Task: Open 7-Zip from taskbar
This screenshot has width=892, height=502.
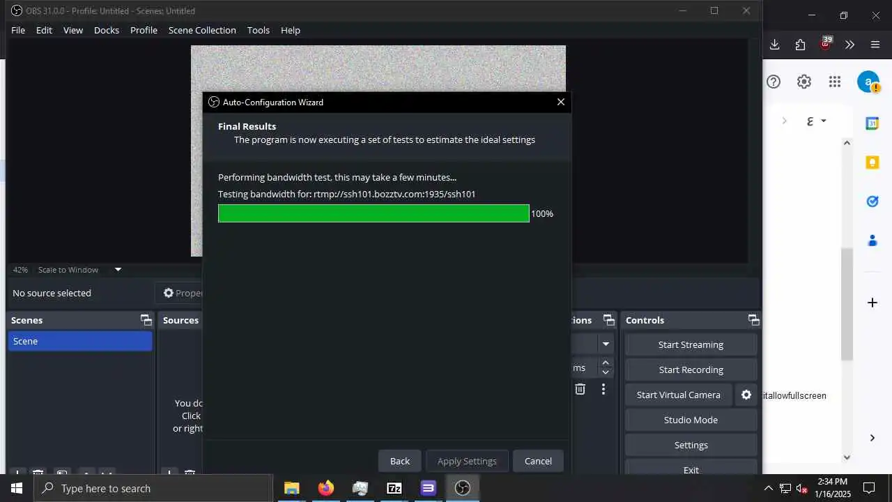Action: (394, 488)
